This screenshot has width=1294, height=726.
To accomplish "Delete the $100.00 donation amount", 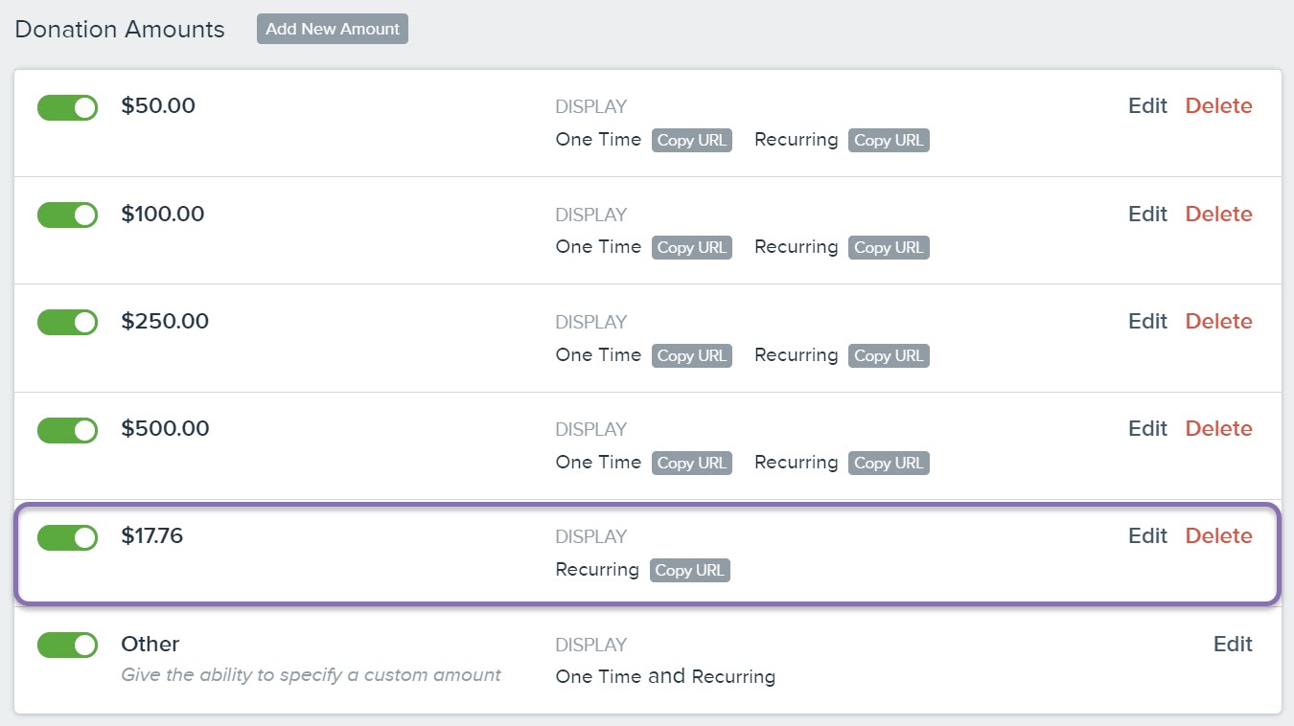I will pyautogui.click(x=1218, y=214).
